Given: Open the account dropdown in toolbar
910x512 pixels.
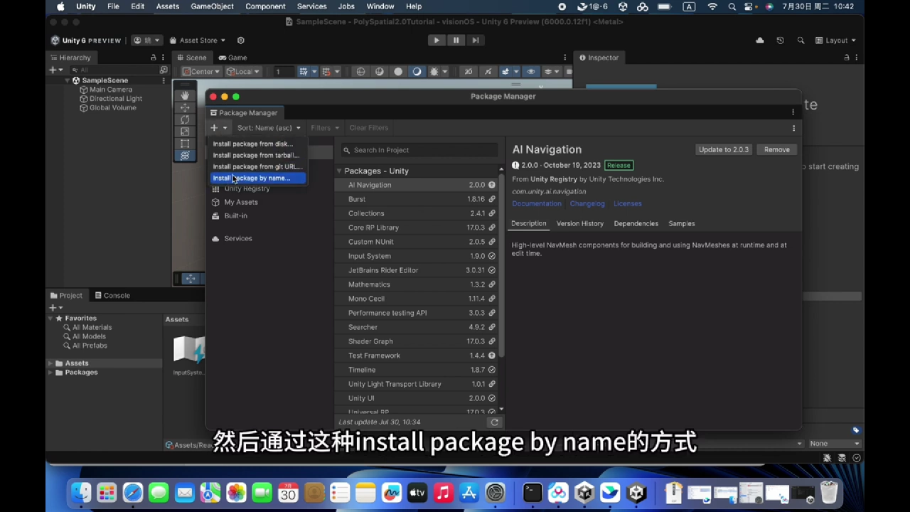Looking at the screenshot, I should pos(147,41).
